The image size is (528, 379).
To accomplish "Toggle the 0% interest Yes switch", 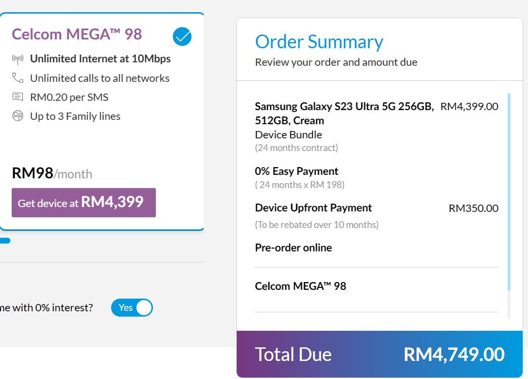I will (132, 307).
